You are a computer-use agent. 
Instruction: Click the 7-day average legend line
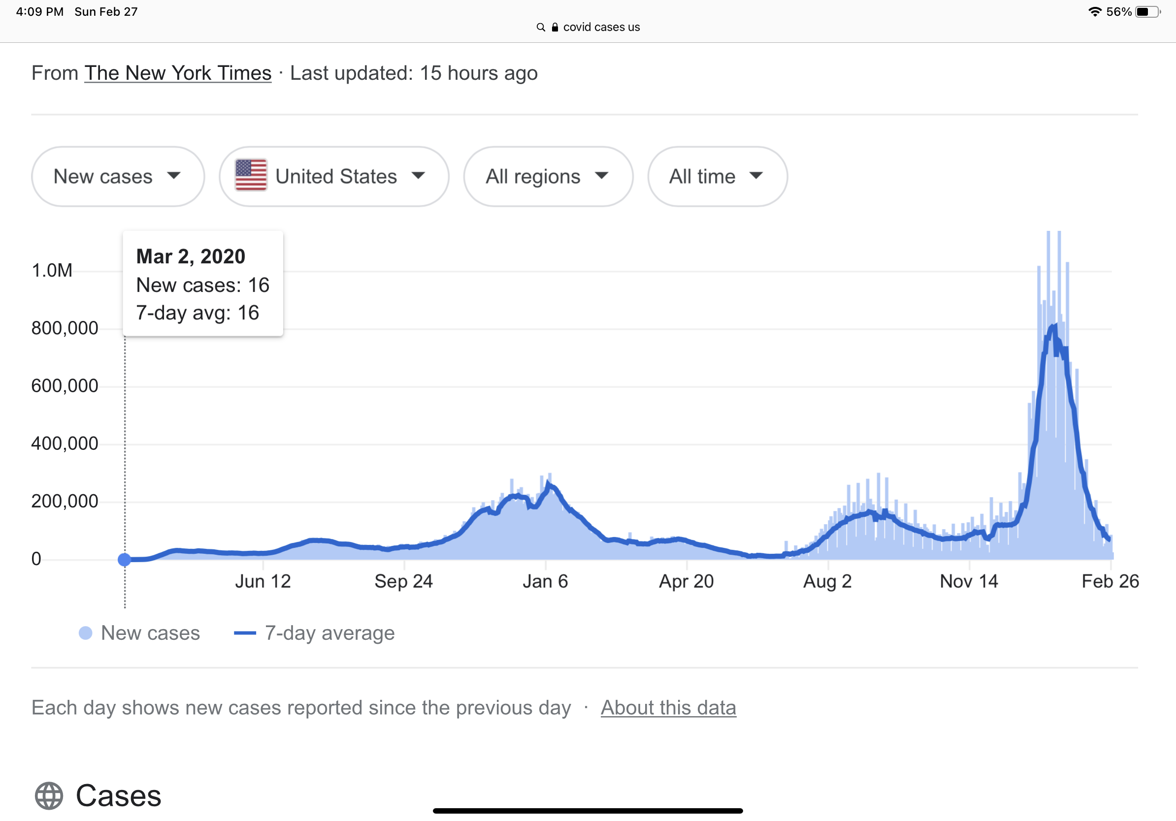(x=245, y=633)
